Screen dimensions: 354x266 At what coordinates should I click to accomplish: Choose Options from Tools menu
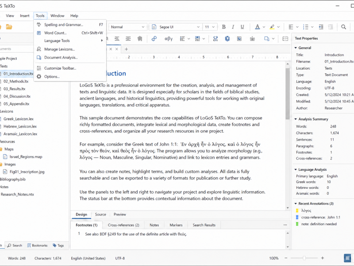[70, 76]
